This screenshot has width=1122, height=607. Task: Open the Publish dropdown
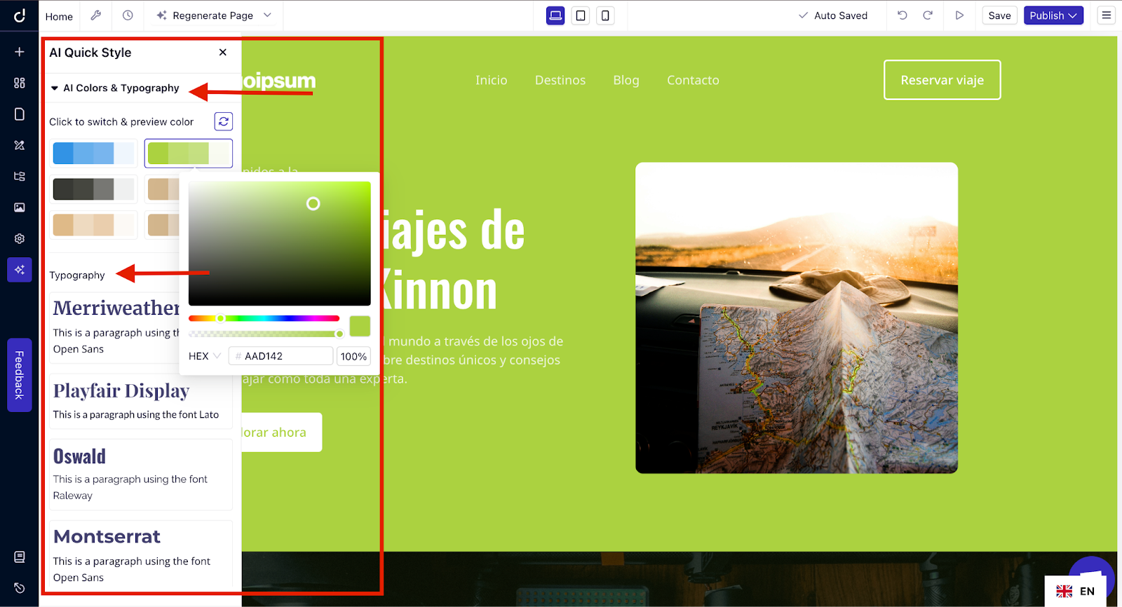click(1053, 15)
